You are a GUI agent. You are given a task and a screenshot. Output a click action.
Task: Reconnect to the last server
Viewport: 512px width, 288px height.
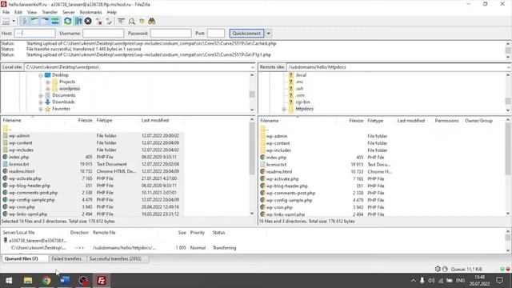point(109,22)
